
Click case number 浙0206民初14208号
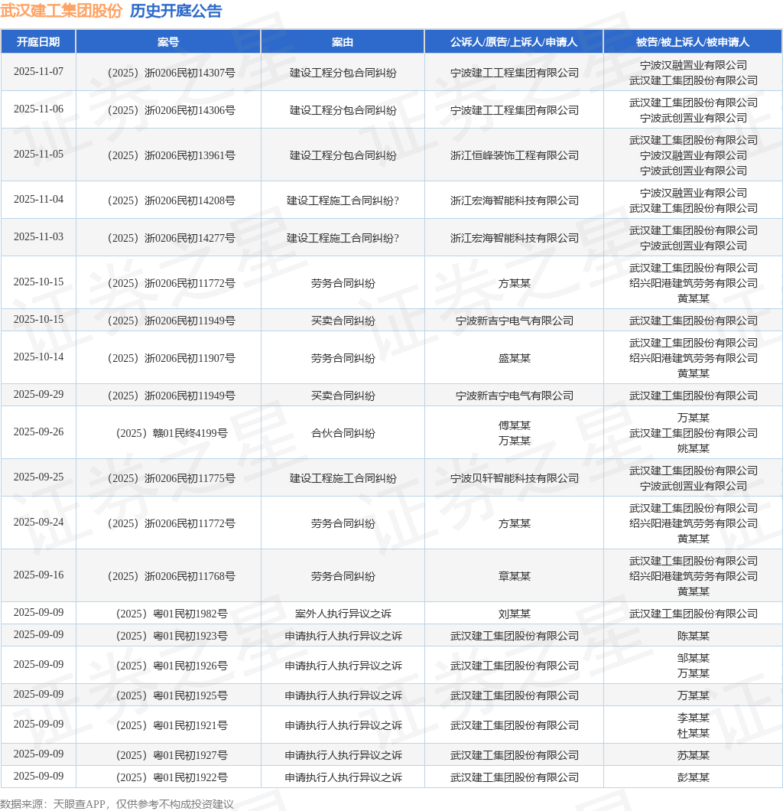click(171, 200)
